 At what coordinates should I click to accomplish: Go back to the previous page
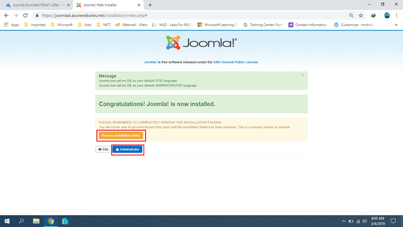click(6, 16)
